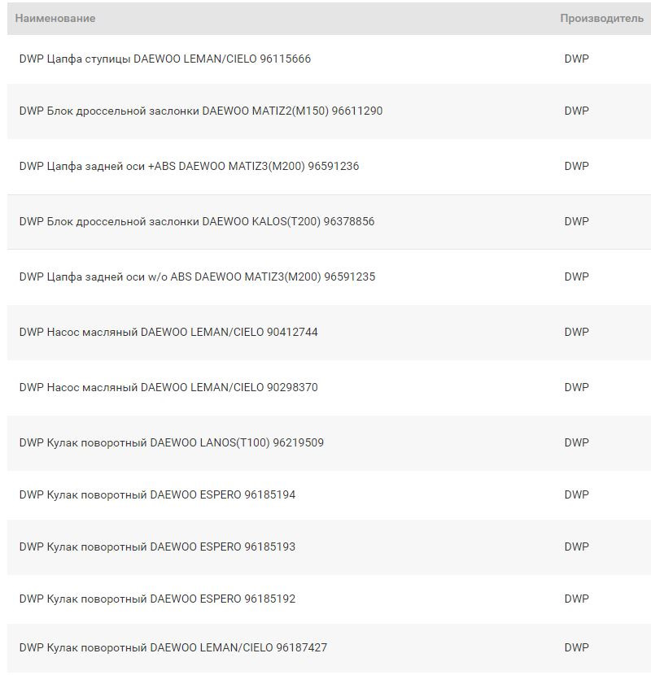Choose DWP manufacturer for LANOS(T100) 96219509

pos(576,442)
